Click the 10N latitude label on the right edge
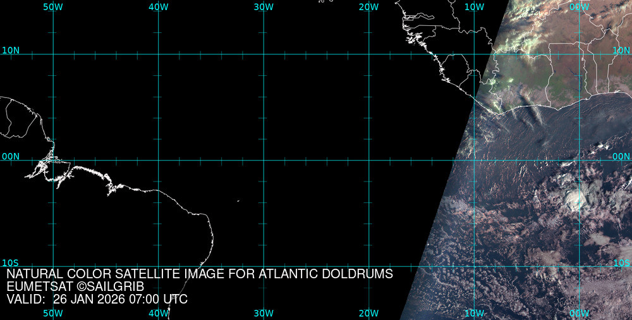This screenshot has width=632, height=320. tap(622, 51)
